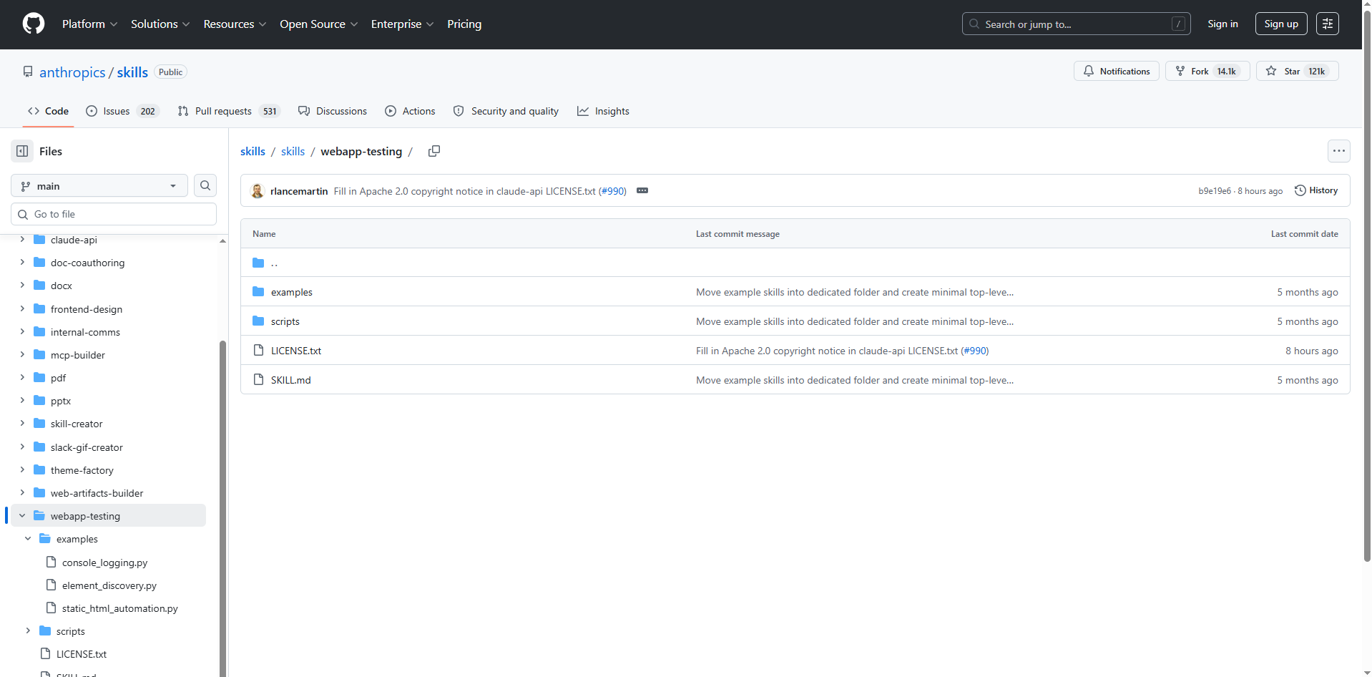The image size is (1372, 677).
Task: Switch to the Security and quality tab
Action: 506,111
